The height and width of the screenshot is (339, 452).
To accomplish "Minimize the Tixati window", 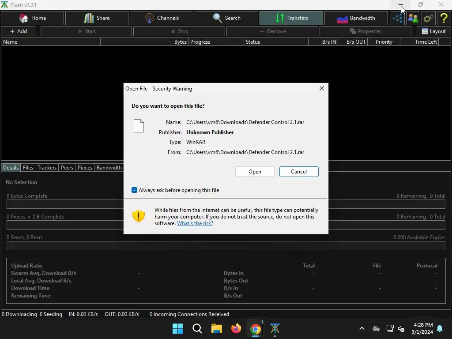I will tap(401, 5).
